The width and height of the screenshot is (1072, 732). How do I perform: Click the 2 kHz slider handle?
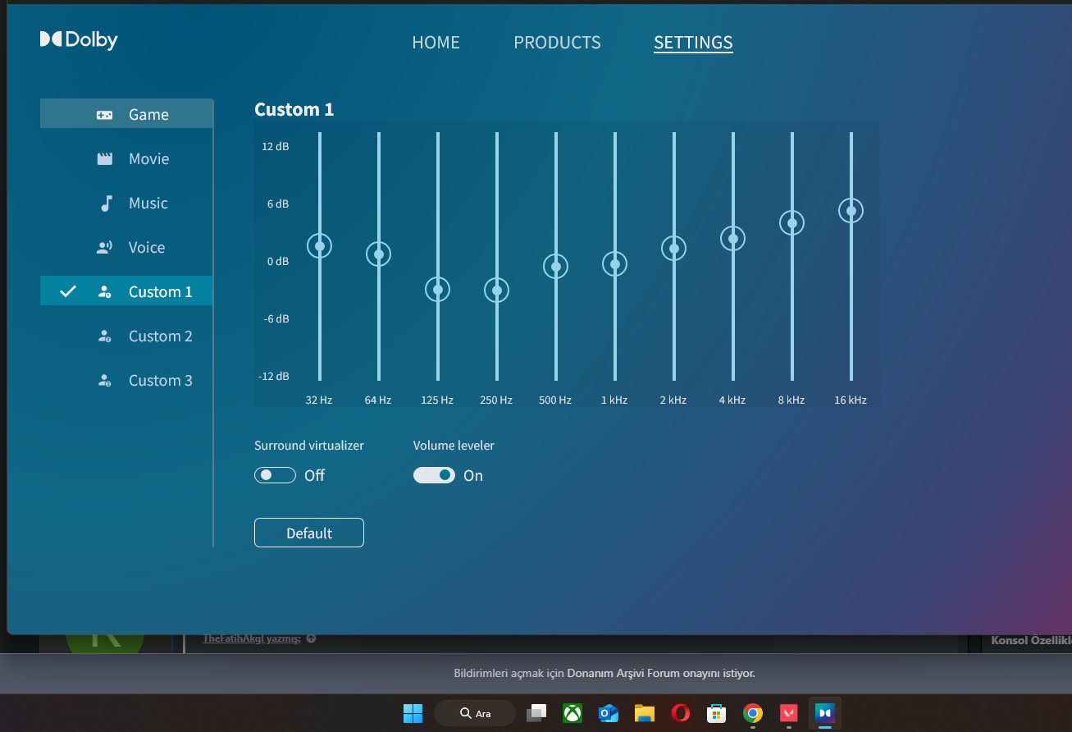(x=673, y=249)
